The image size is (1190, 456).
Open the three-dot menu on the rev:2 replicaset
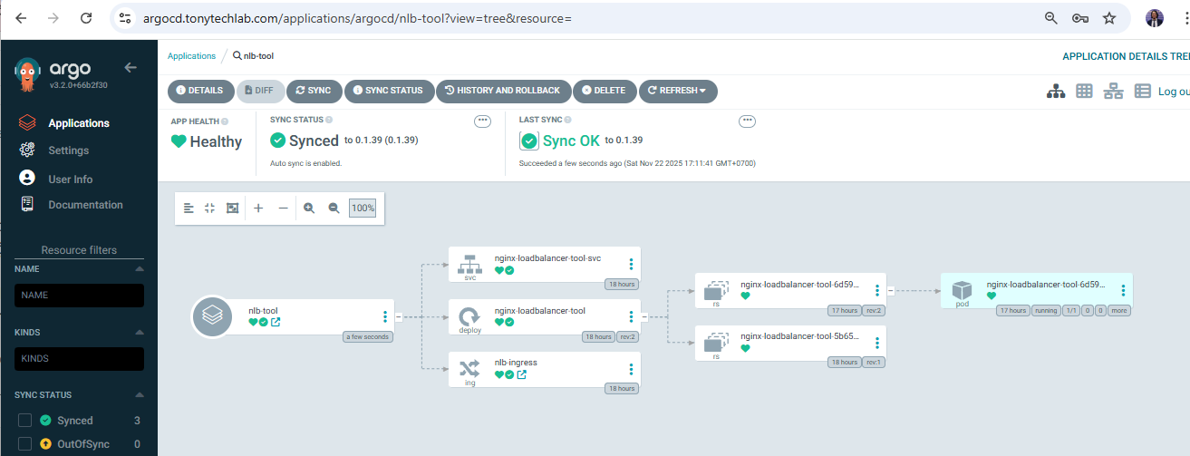pyautogui.click(x=876, y=290)
